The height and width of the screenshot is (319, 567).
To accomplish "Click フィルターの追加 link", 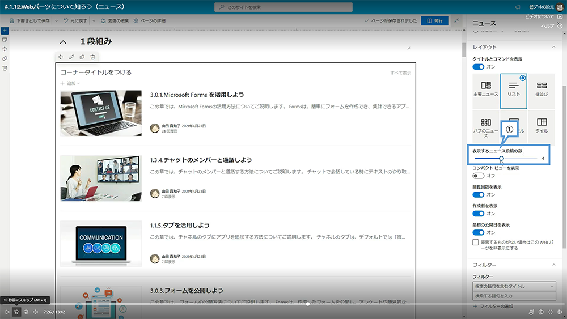I will tap(493, 307).
